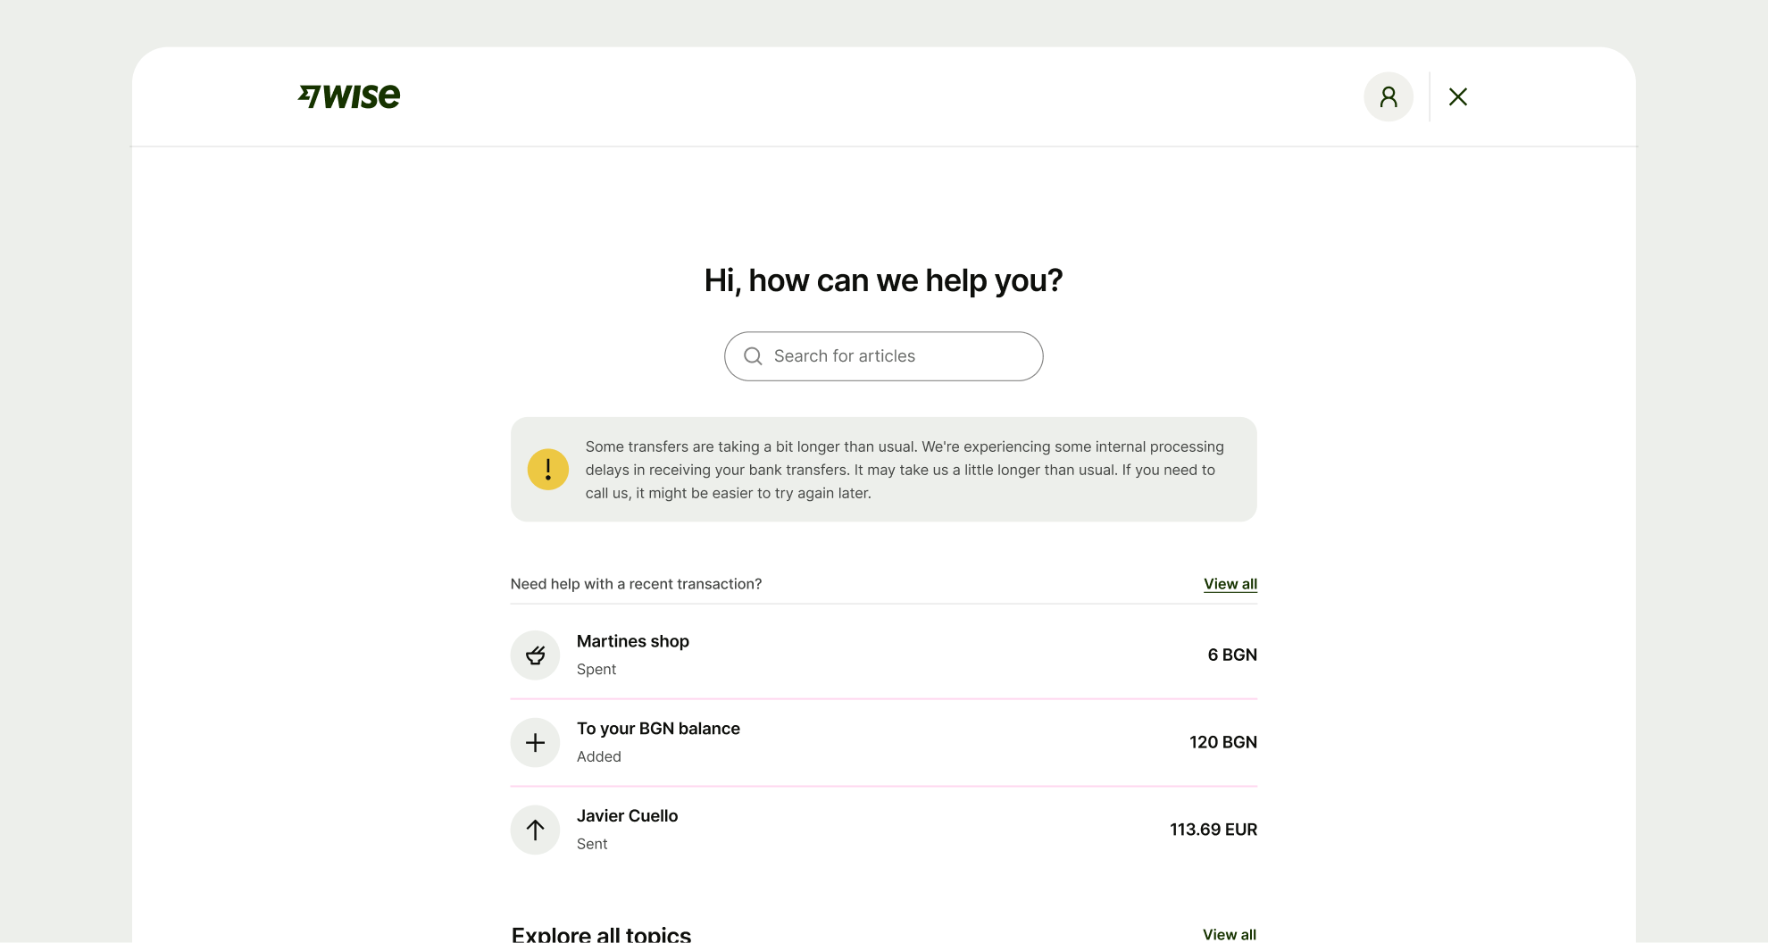Viewport: 1768px width, 943px height.
Task: Click the 6 BGN amount
Action: point(1232,655)
